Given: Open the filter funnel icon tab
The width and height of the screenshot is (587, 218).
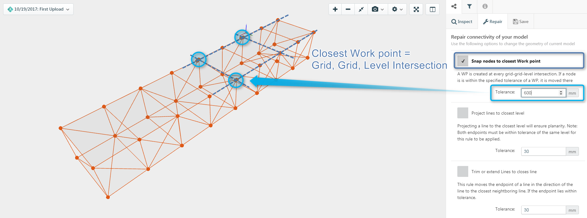Looking at the screenshot, I should coord(469,6).
